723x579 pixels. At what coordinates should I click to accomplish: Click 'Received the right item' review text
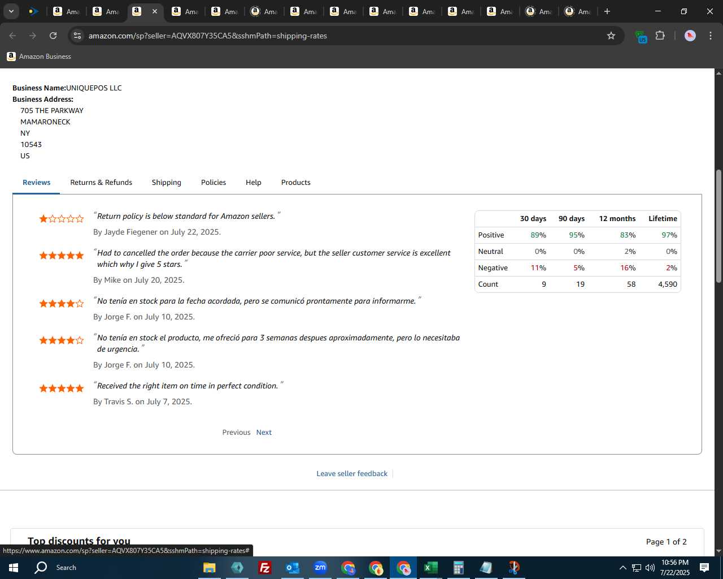(x=188, y=386)
